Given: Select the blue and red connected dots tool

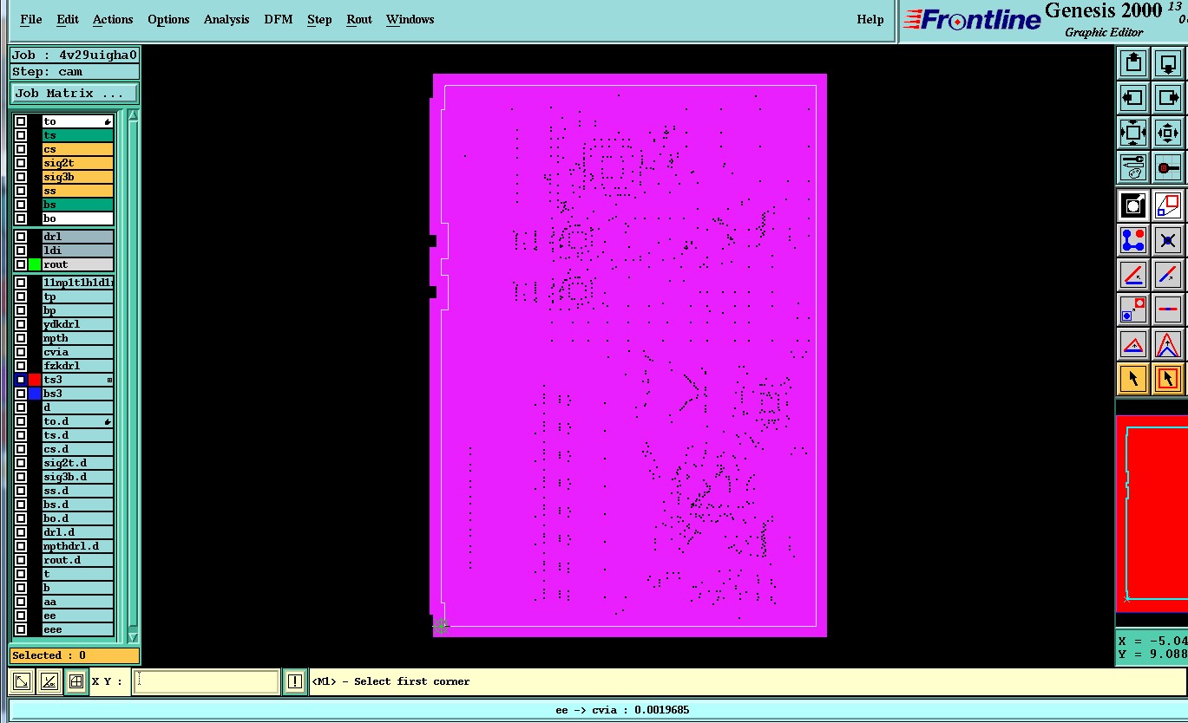Looking at the screenshot, I should pyautogui.click(x=1133, y=240).
